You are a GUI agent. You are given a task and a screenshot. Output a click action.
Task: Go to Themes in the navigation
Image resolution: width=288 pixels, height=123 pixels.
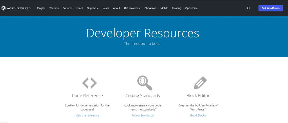(x=54, y=8)
